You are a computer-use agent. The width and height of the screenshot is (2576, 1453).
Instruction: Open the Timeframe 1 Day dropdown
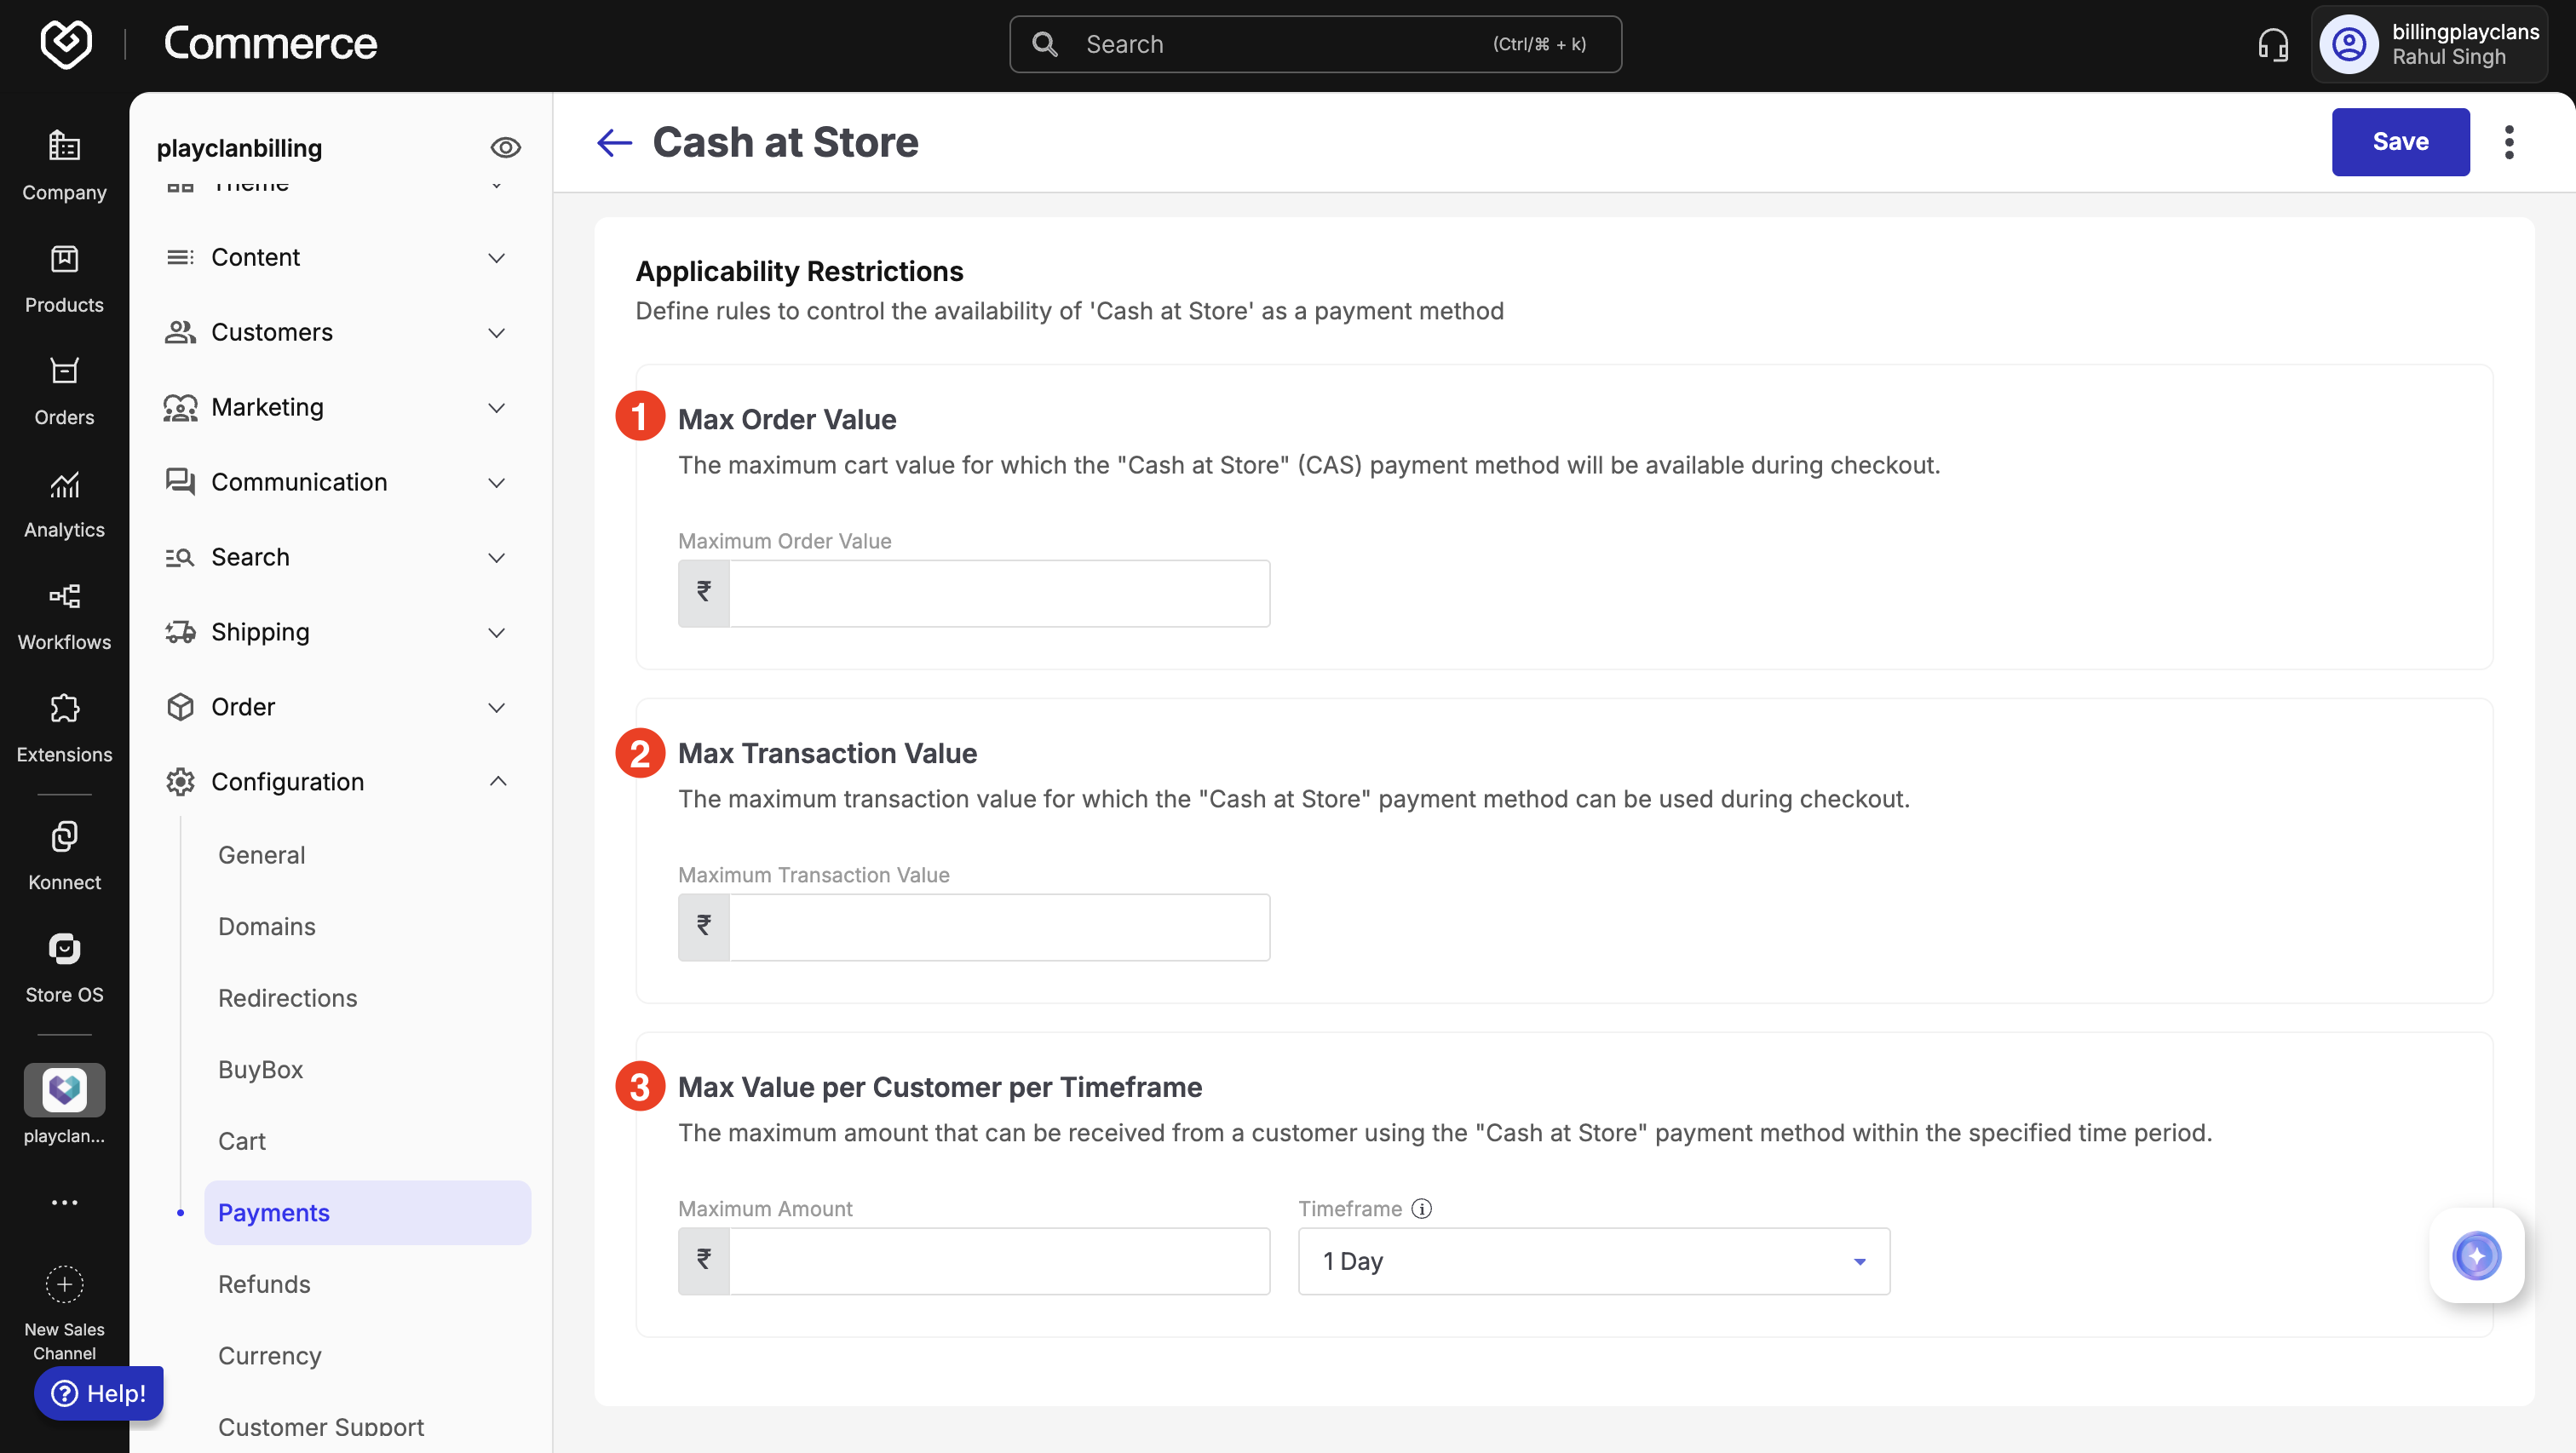click(x=1593, y=1261)
